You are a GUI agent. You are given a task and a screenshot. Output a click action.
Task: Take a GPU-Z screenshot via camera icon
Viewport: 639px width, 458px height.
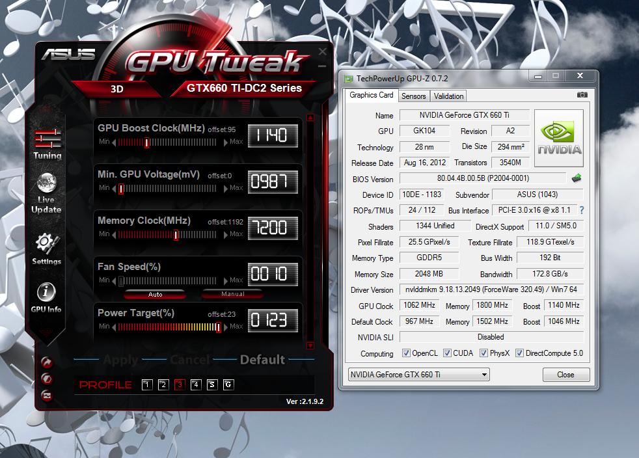[582, 95]
